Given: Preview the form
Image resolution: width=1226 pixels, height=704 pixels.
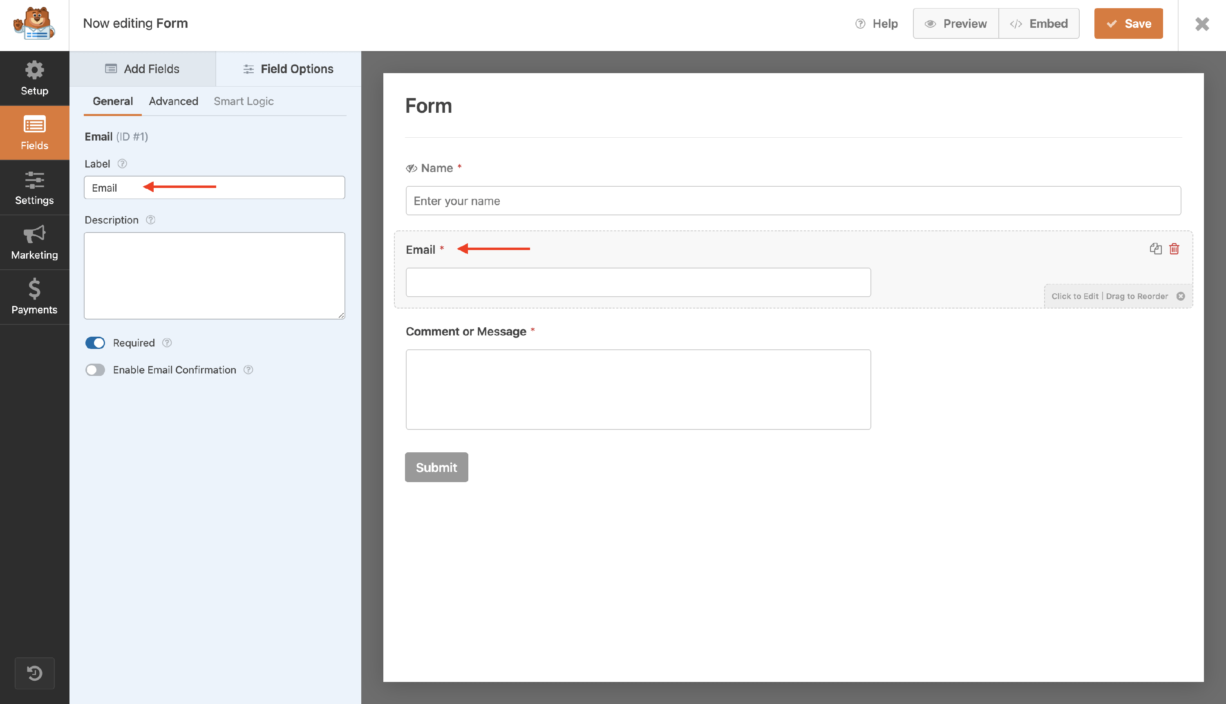Looking at the screenshot, I should coord(955,24).
